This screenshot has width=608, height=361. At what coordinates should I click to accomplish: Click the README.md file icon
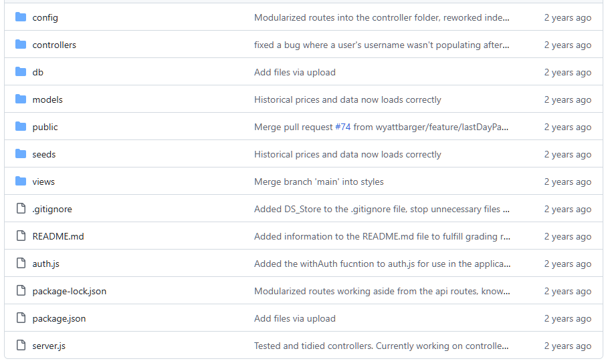[x=21, y=236]
